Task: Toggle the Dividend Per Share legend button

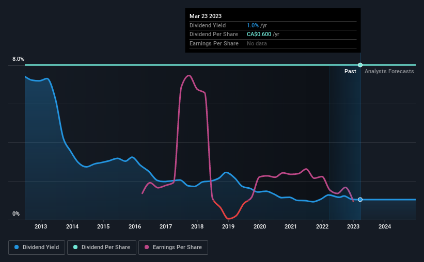Action: pos(102,248)
